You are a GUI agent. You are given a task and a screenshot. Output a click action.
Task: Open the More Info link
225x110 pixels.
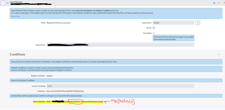point(15,16)
